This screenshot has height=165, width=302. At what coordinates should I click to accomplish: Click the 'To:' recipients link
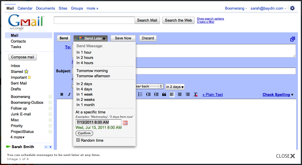[x=68, y=47]
